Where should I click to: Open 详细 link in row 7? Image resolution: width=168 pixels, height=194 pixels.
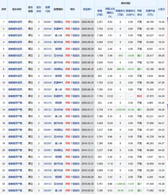pos(68,62)
